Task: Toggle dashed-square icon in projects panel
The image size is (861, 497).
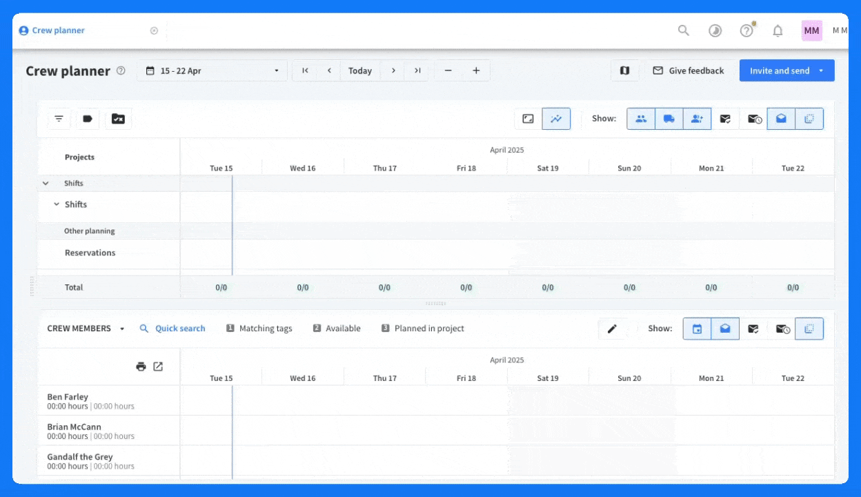Action: tap(809, 119)
